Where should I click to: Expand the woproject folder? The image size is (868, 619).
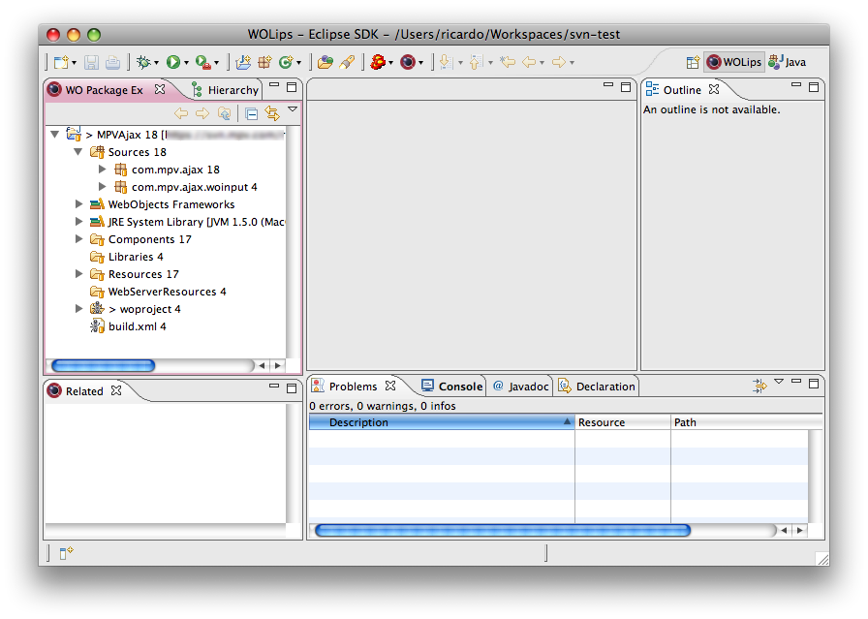(78, 308)
